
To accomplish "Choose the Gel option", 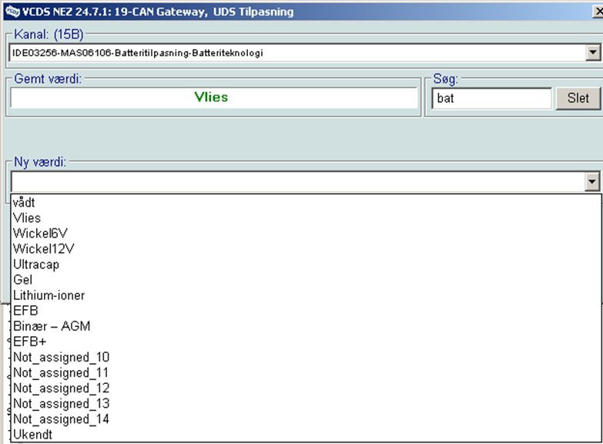I will pos(22,280).
